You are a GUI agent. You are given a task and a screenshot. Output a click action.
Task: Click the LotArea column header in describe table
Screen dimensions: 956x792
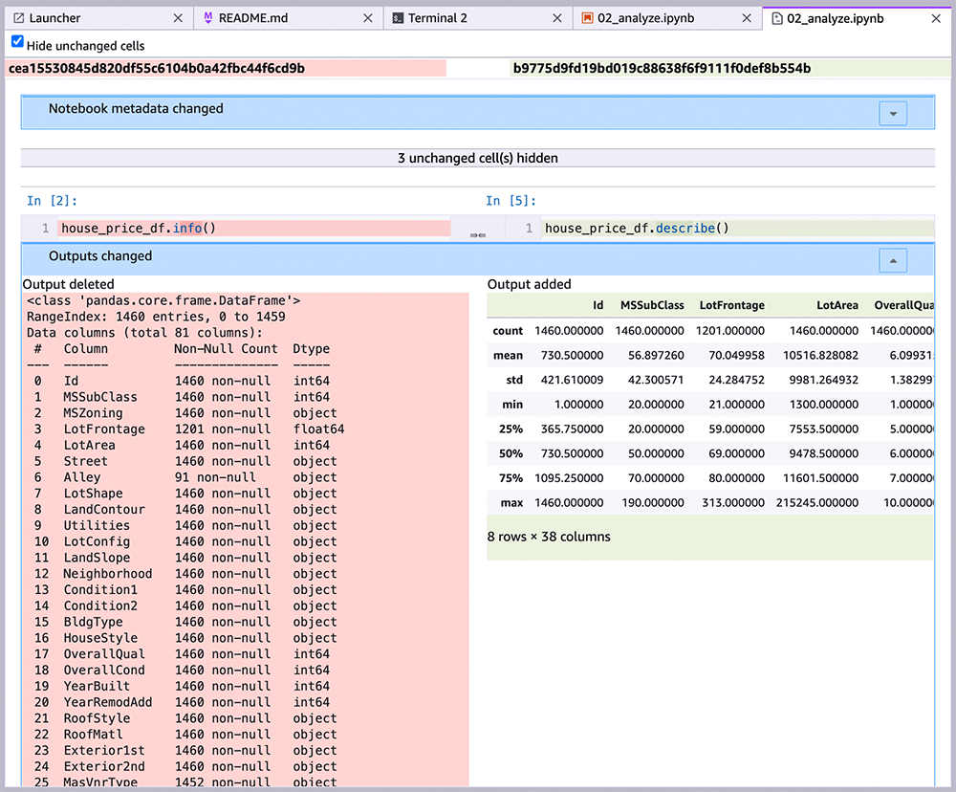pyautogui.click(x=837, y=305)
